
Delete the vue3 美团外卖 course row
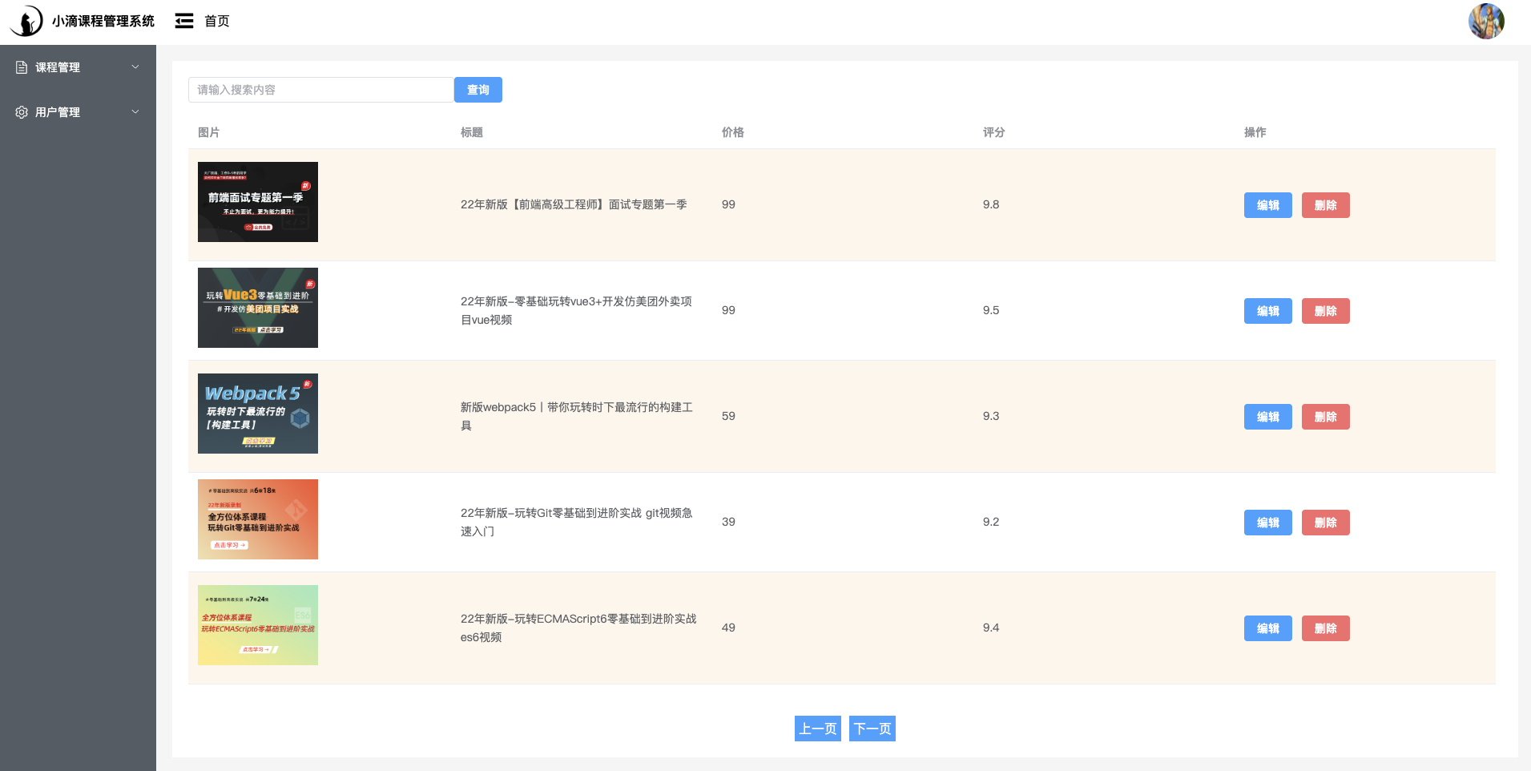coord(1325,311)
